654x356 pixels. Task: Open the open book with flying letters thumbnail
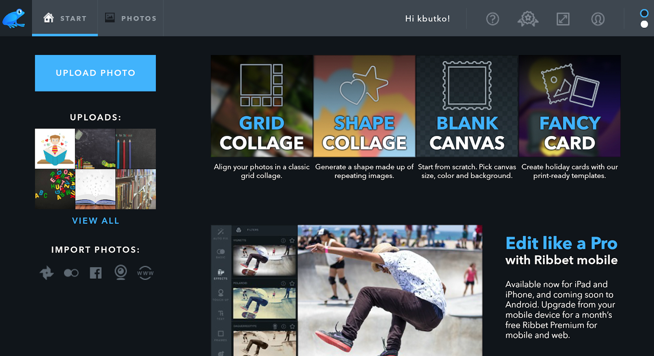pyautogui.click(x=95, y=189)
